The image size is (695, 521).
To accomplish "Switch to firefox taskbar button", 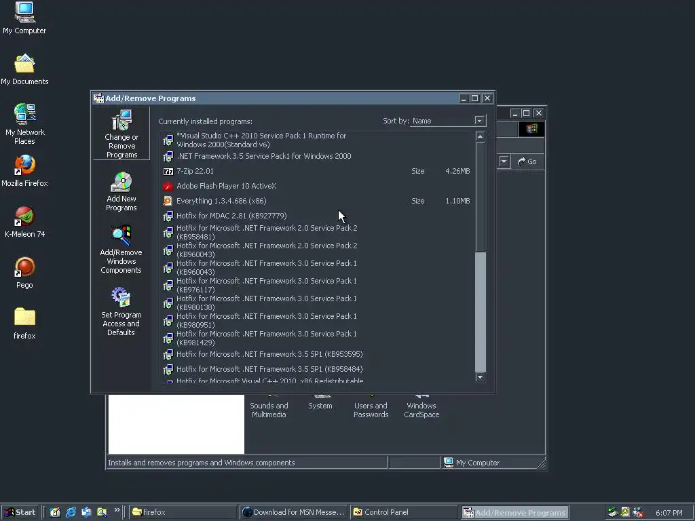I will point(183,512).
